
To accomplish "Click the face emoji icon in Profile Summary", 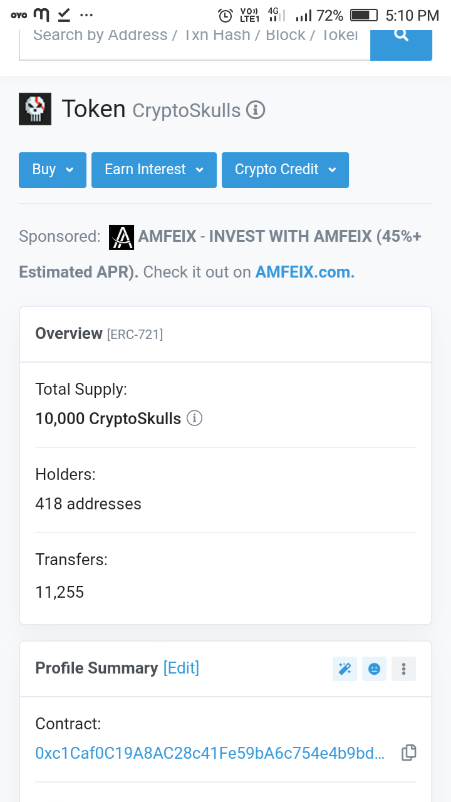I will [x=374, y=669].
